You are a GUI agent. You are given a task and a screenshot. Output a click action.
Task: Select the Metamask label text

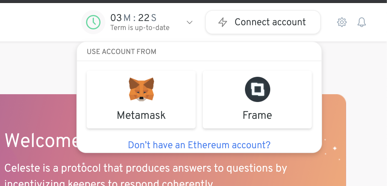141,115
